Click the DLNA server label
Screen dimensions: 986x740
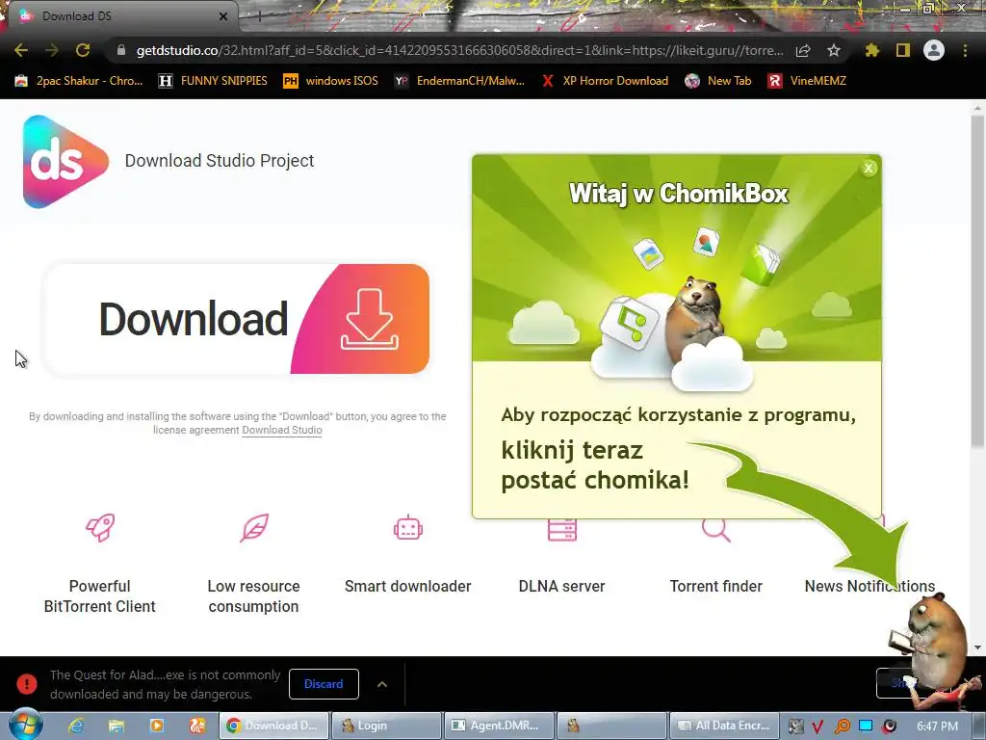(561, 587)
